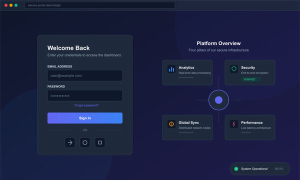This screenshot has height=180, width=300.
Task: Click the green System Operational checkmark icon
Action: (x=236, y=168)
